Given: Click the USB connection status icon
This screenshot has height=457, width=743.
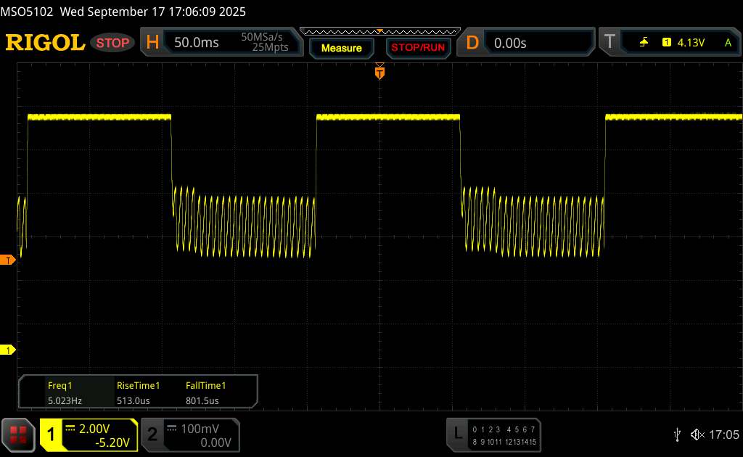Looking at the screenshot, I should coord(677,434).
